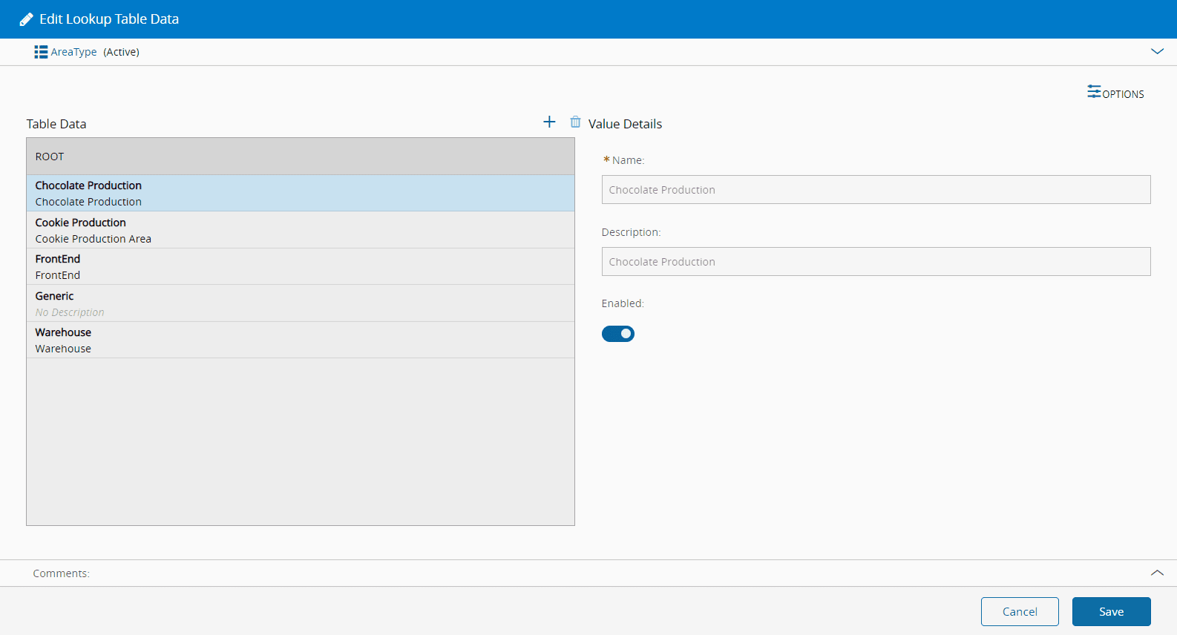Select the Cookie Production row

[x=300, y=230]
